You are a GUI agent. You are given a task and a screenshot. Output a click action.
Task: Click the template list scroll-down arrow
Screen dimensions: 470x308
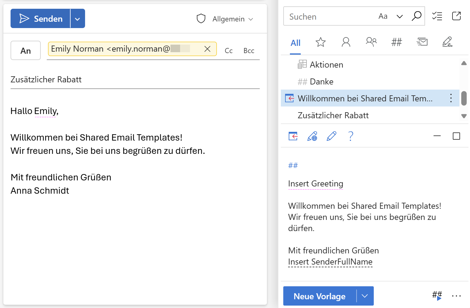(x=464, y=116)
